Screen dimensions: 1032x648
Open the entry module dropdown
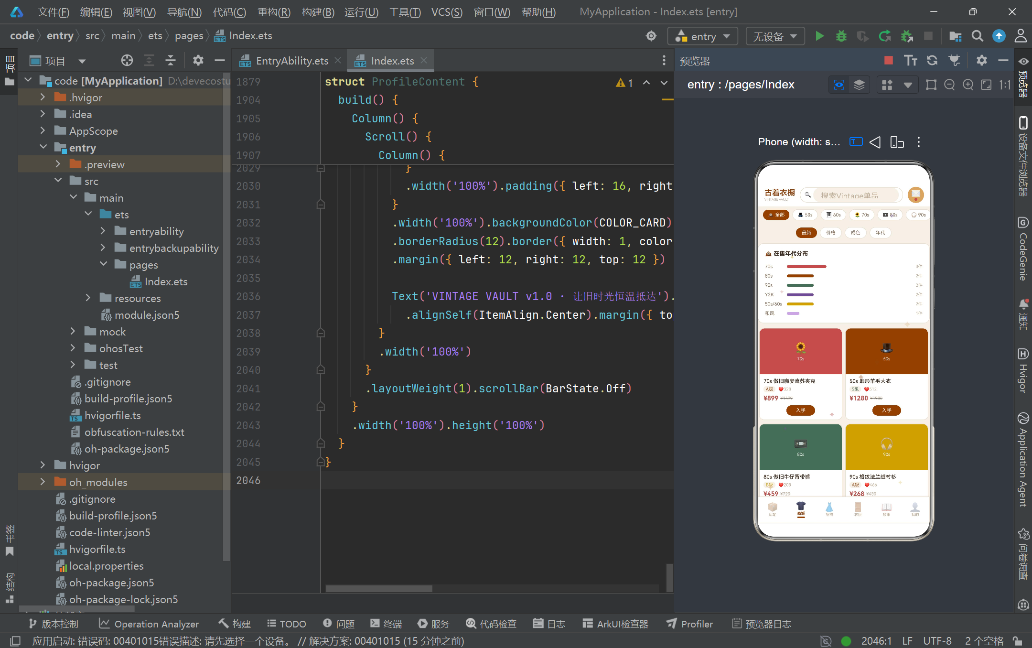(703, 36)
